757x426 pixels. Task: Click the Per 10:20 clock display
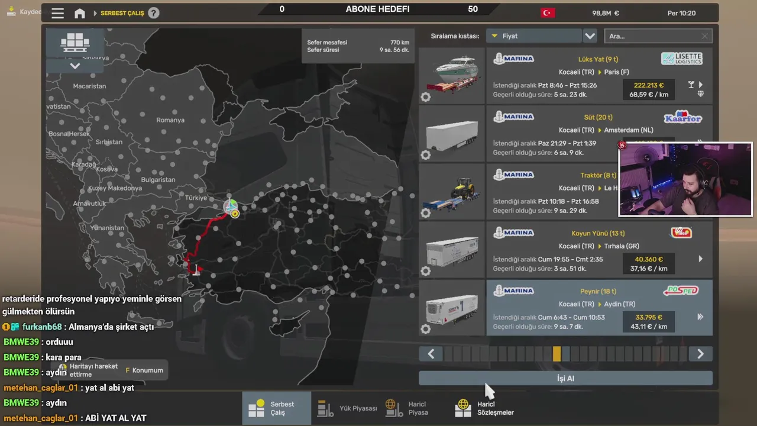pyautogui.click(x=681, y=13)
